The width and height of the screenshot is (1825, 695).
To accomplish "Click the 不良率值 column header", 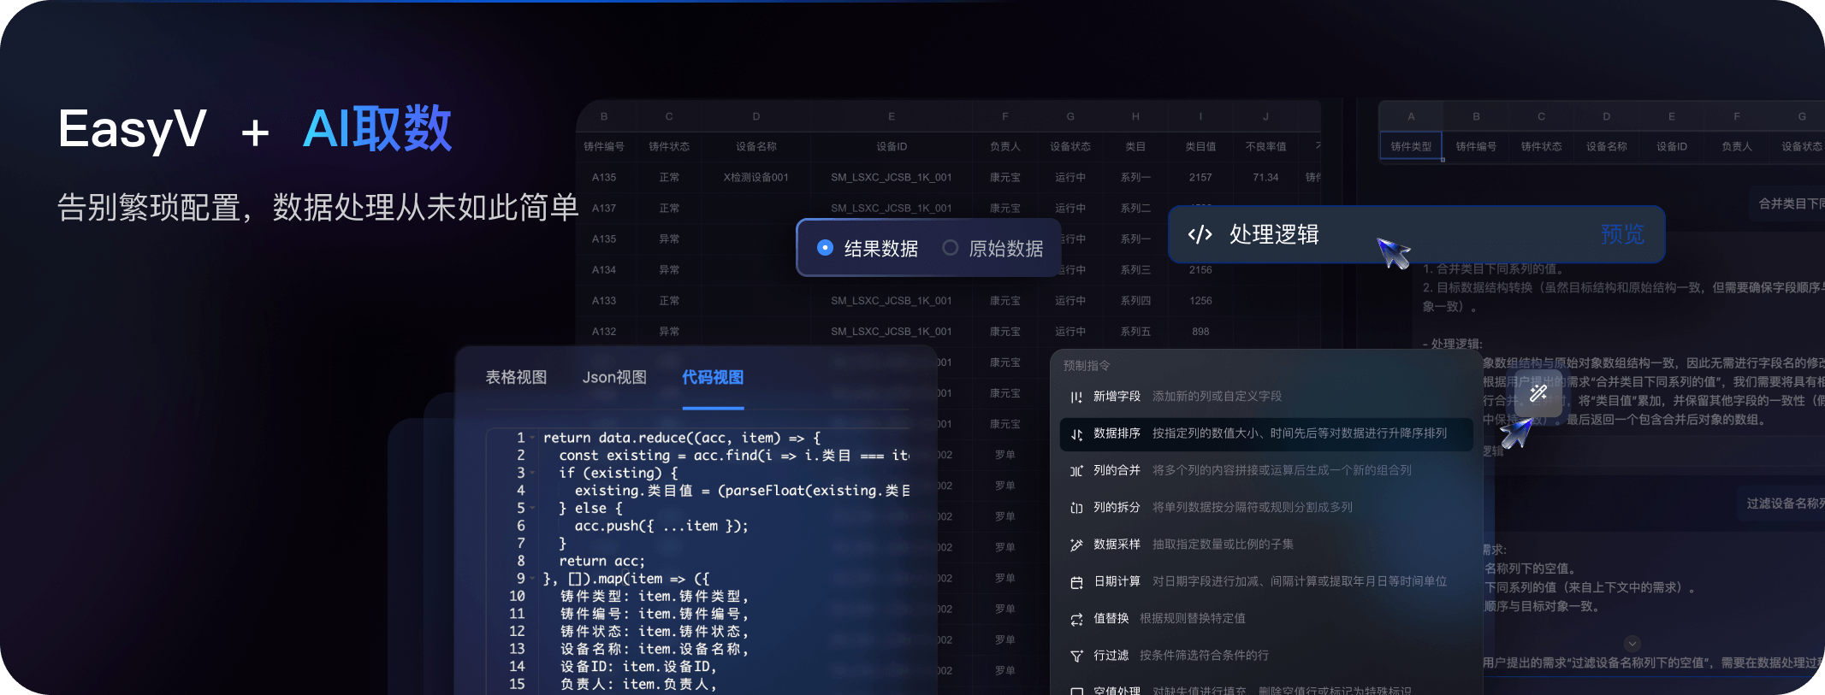I will click(1265, 146).
